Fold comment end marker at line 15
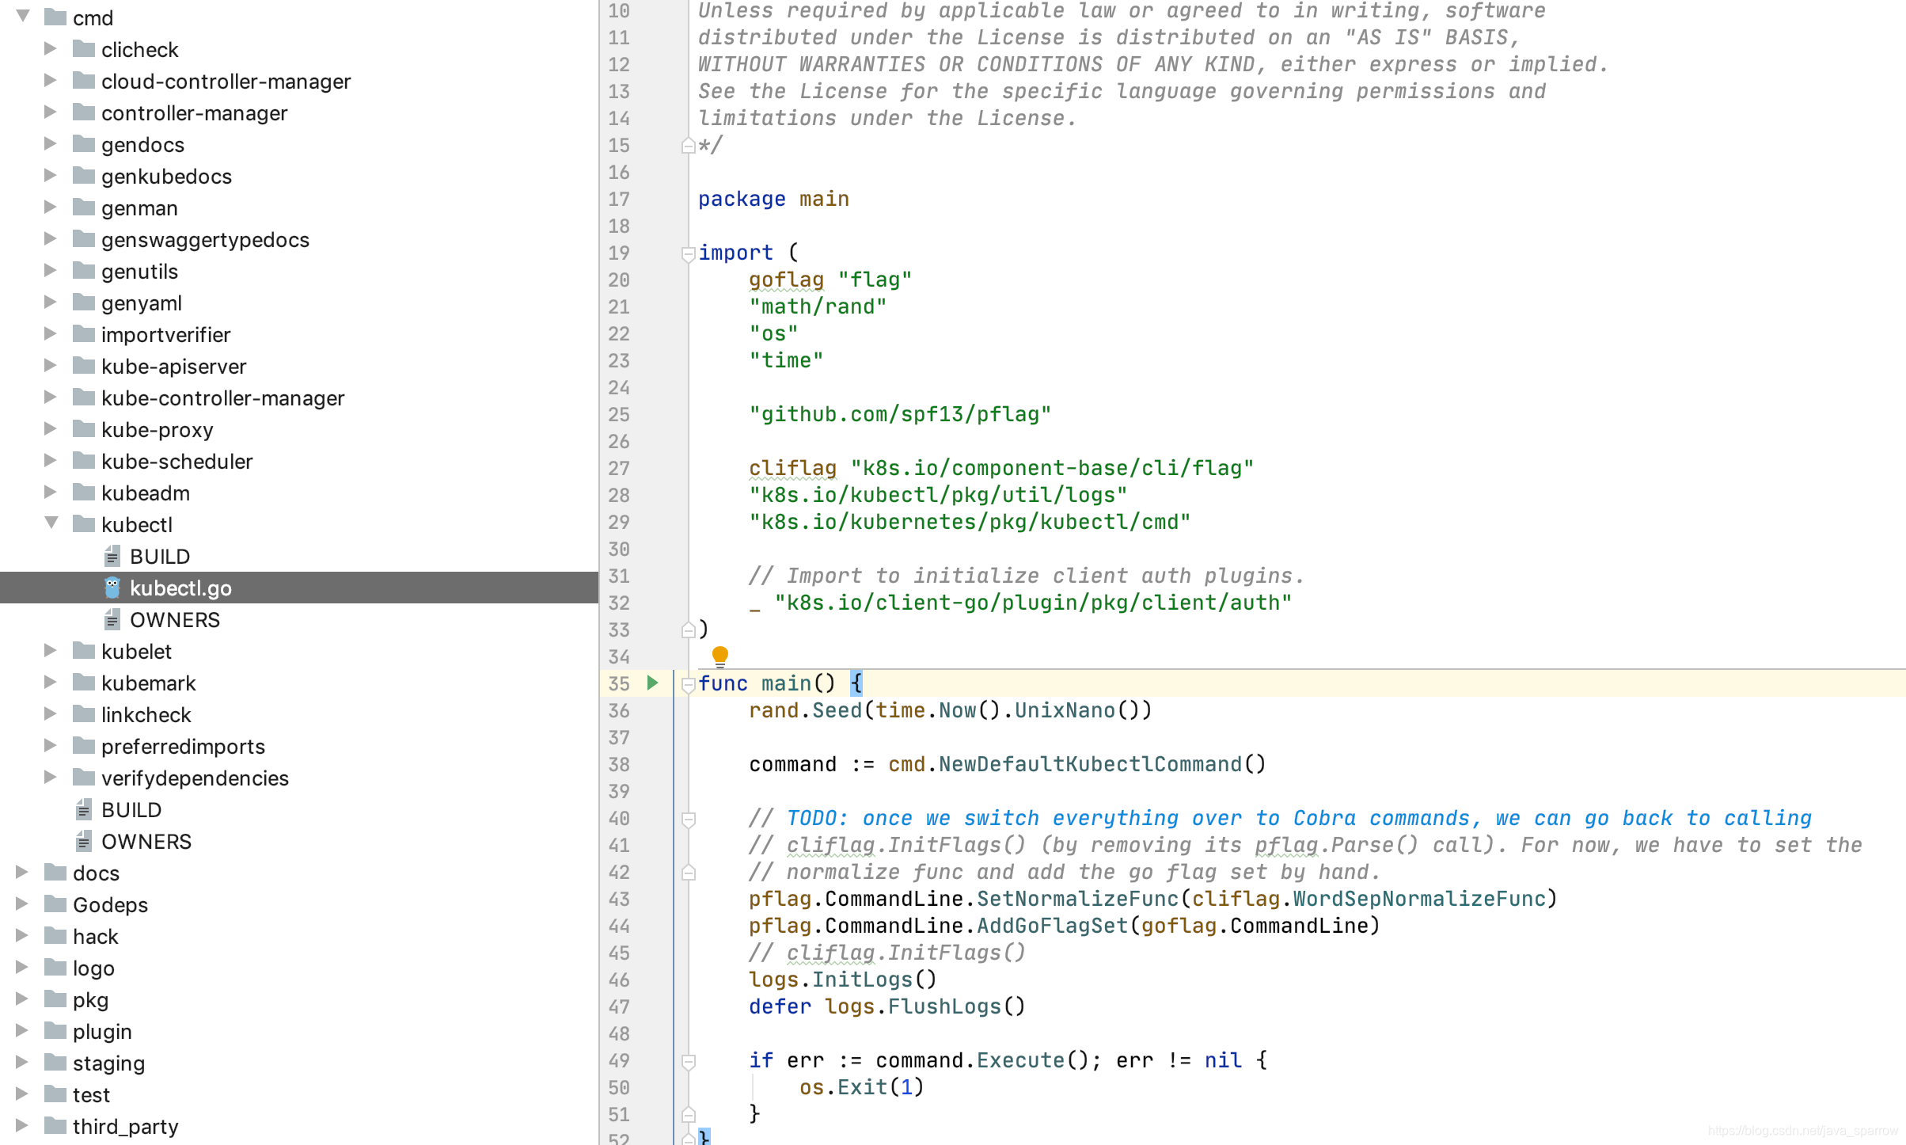This screenshot has height=1145, width=1906. (x=688, y=146)
